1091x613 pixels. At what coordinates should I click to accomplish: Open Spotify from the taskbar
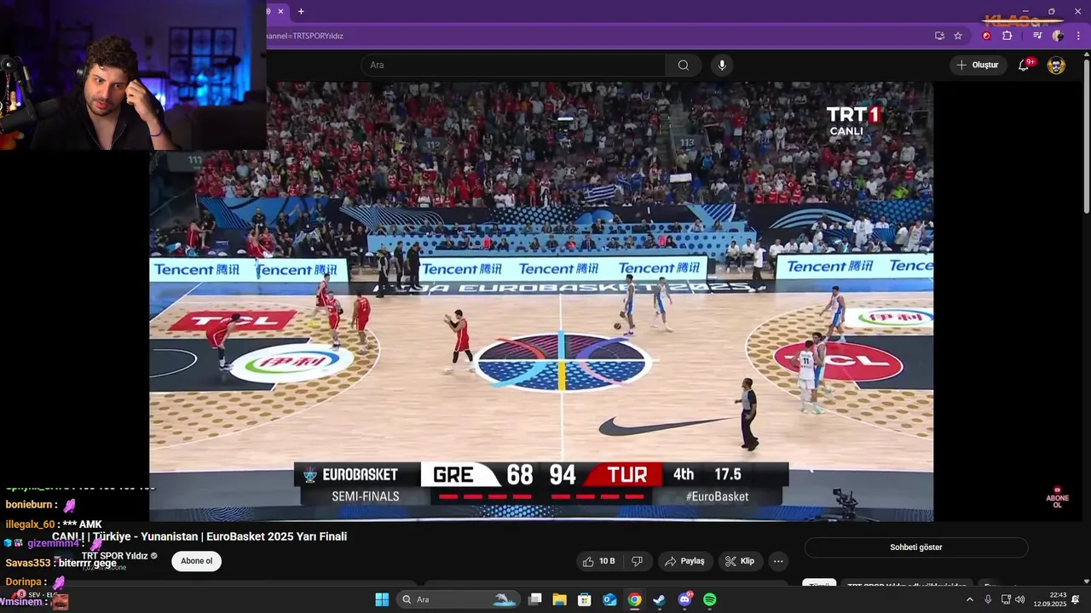(x=710, y=599)
